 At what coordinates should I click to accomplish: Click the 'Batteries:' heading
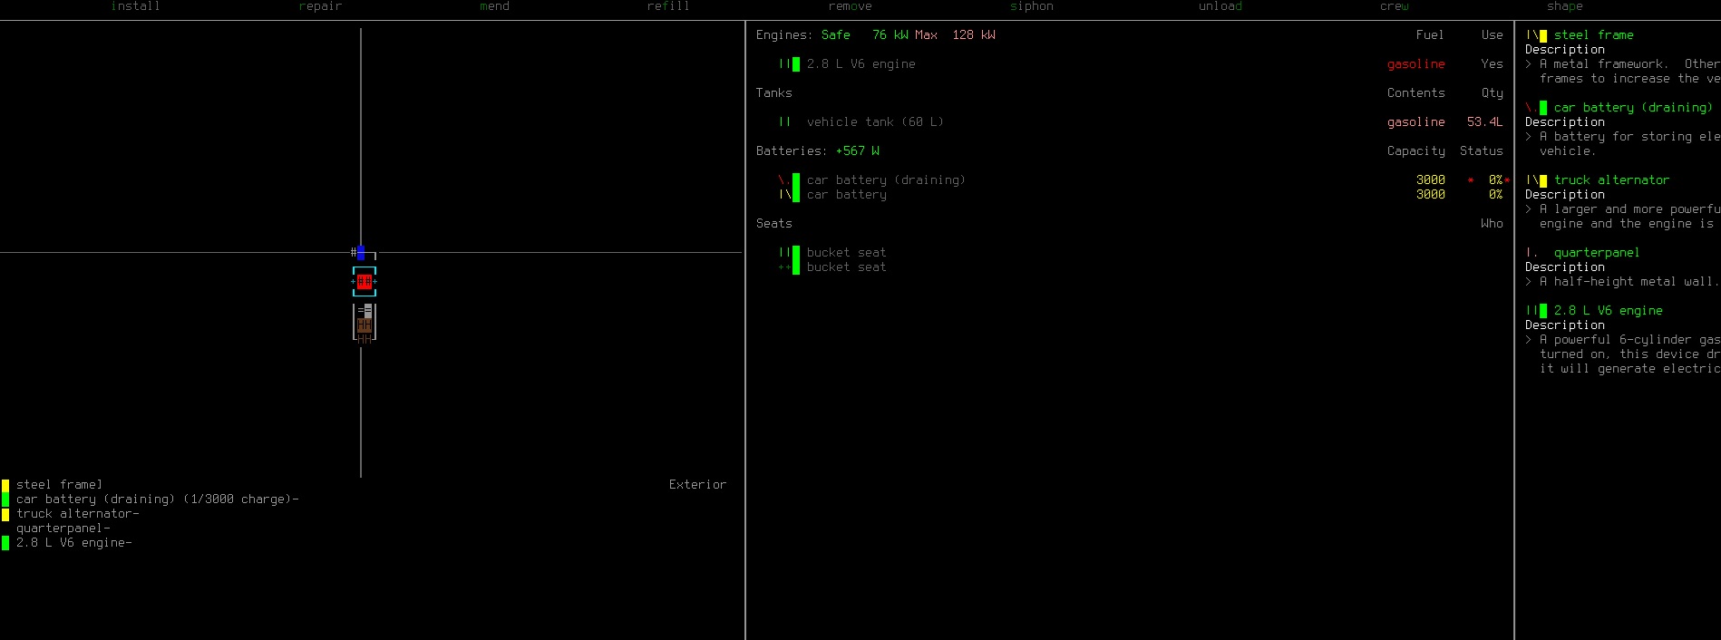[792, 151]
